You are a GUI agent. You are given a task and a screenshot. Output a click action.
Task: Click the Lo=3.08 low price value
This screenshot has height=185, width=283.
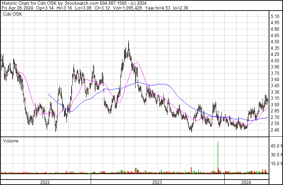click(x=83, y=8)
